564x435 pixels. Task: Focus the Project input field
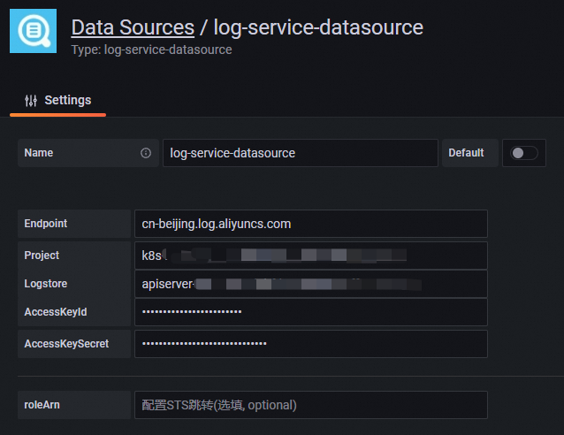click(x=311, y=256)
